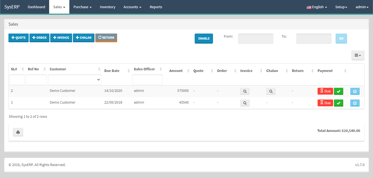
Task: Click the Go button
Action: point(341,38)
